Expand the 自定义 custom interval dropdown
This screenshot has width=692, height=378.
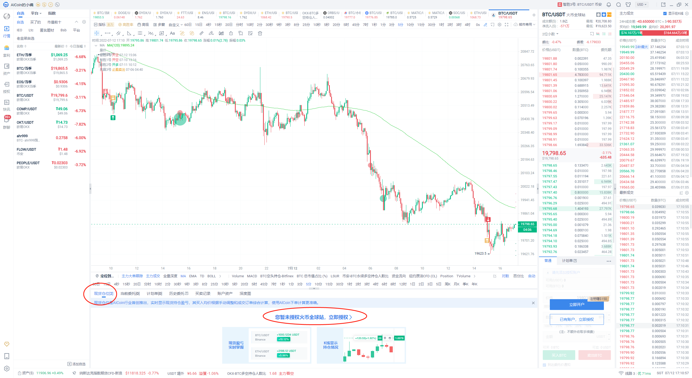point(176,25)
